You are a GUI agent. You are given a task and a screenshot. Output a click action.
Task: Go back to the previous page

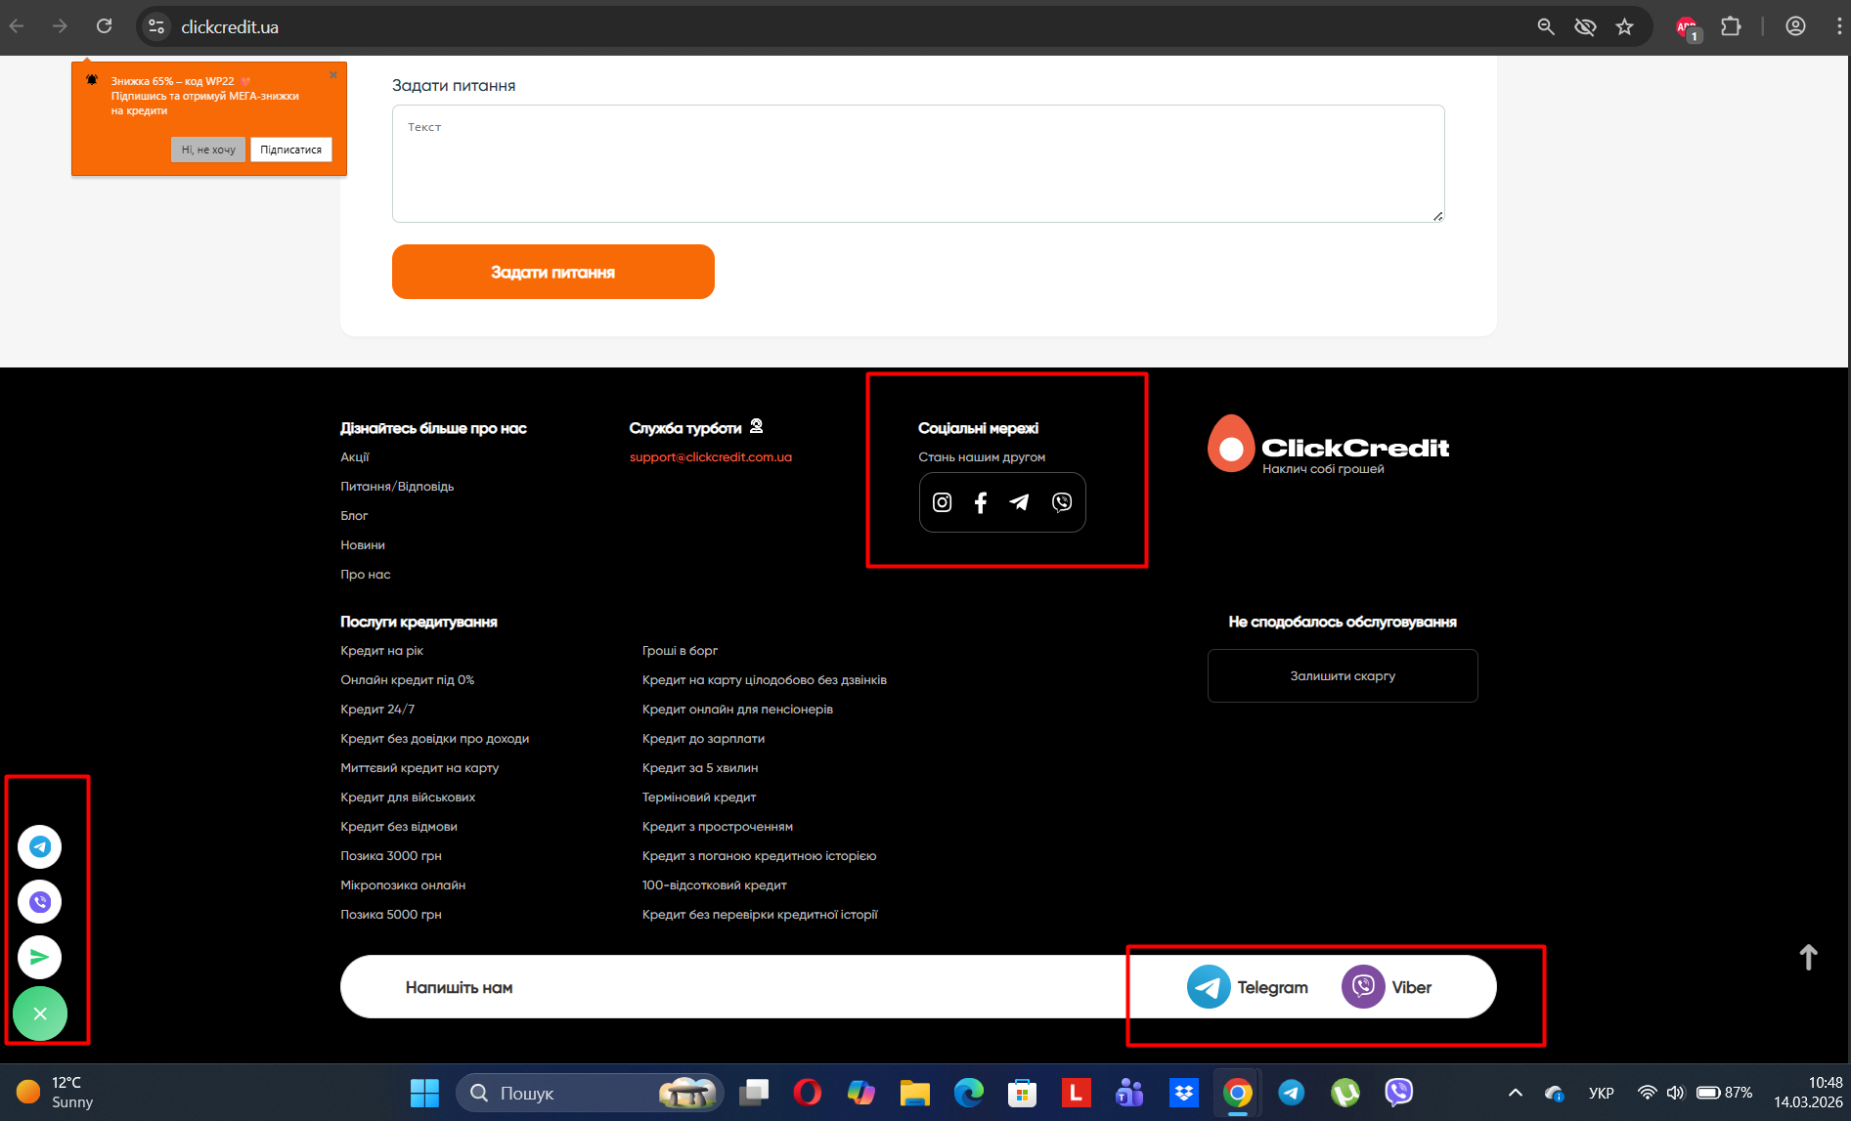click(x=17, y=26)
